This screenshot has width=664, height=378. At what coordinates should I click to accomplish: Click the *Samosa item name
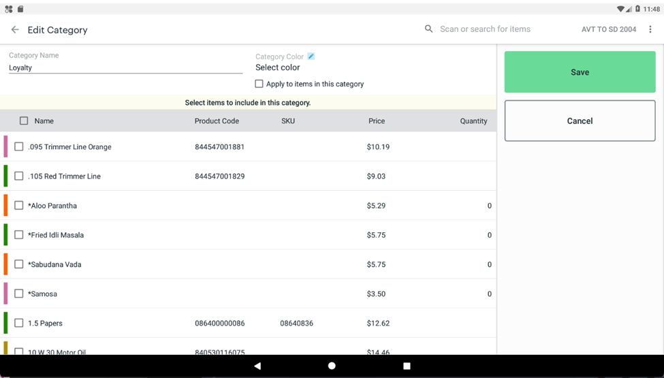(42, 294)
